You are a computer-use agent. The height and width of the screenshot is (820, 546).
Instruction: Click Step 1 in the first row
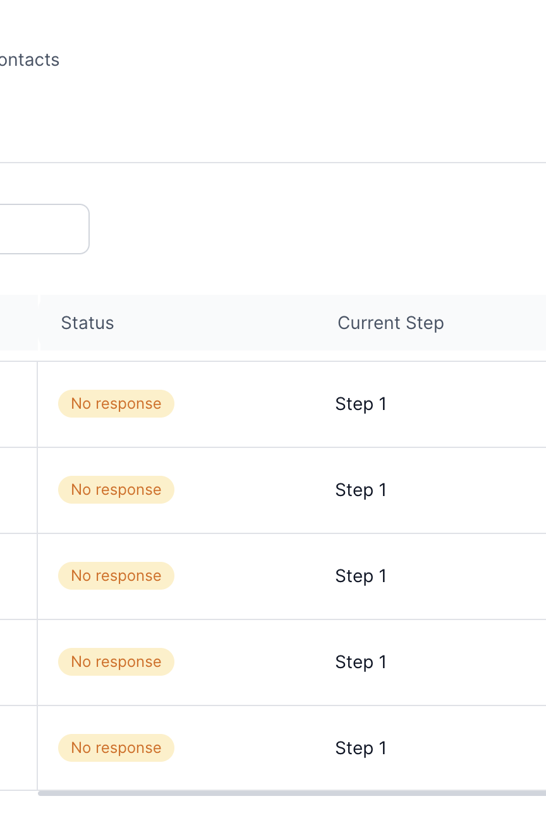pyautogui.click(x=361, y=404)
